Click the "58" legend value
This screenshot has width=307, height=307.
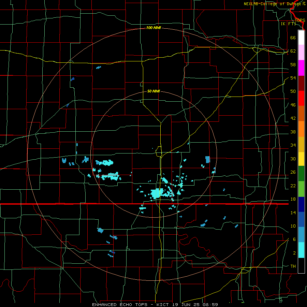pos(293,64)
